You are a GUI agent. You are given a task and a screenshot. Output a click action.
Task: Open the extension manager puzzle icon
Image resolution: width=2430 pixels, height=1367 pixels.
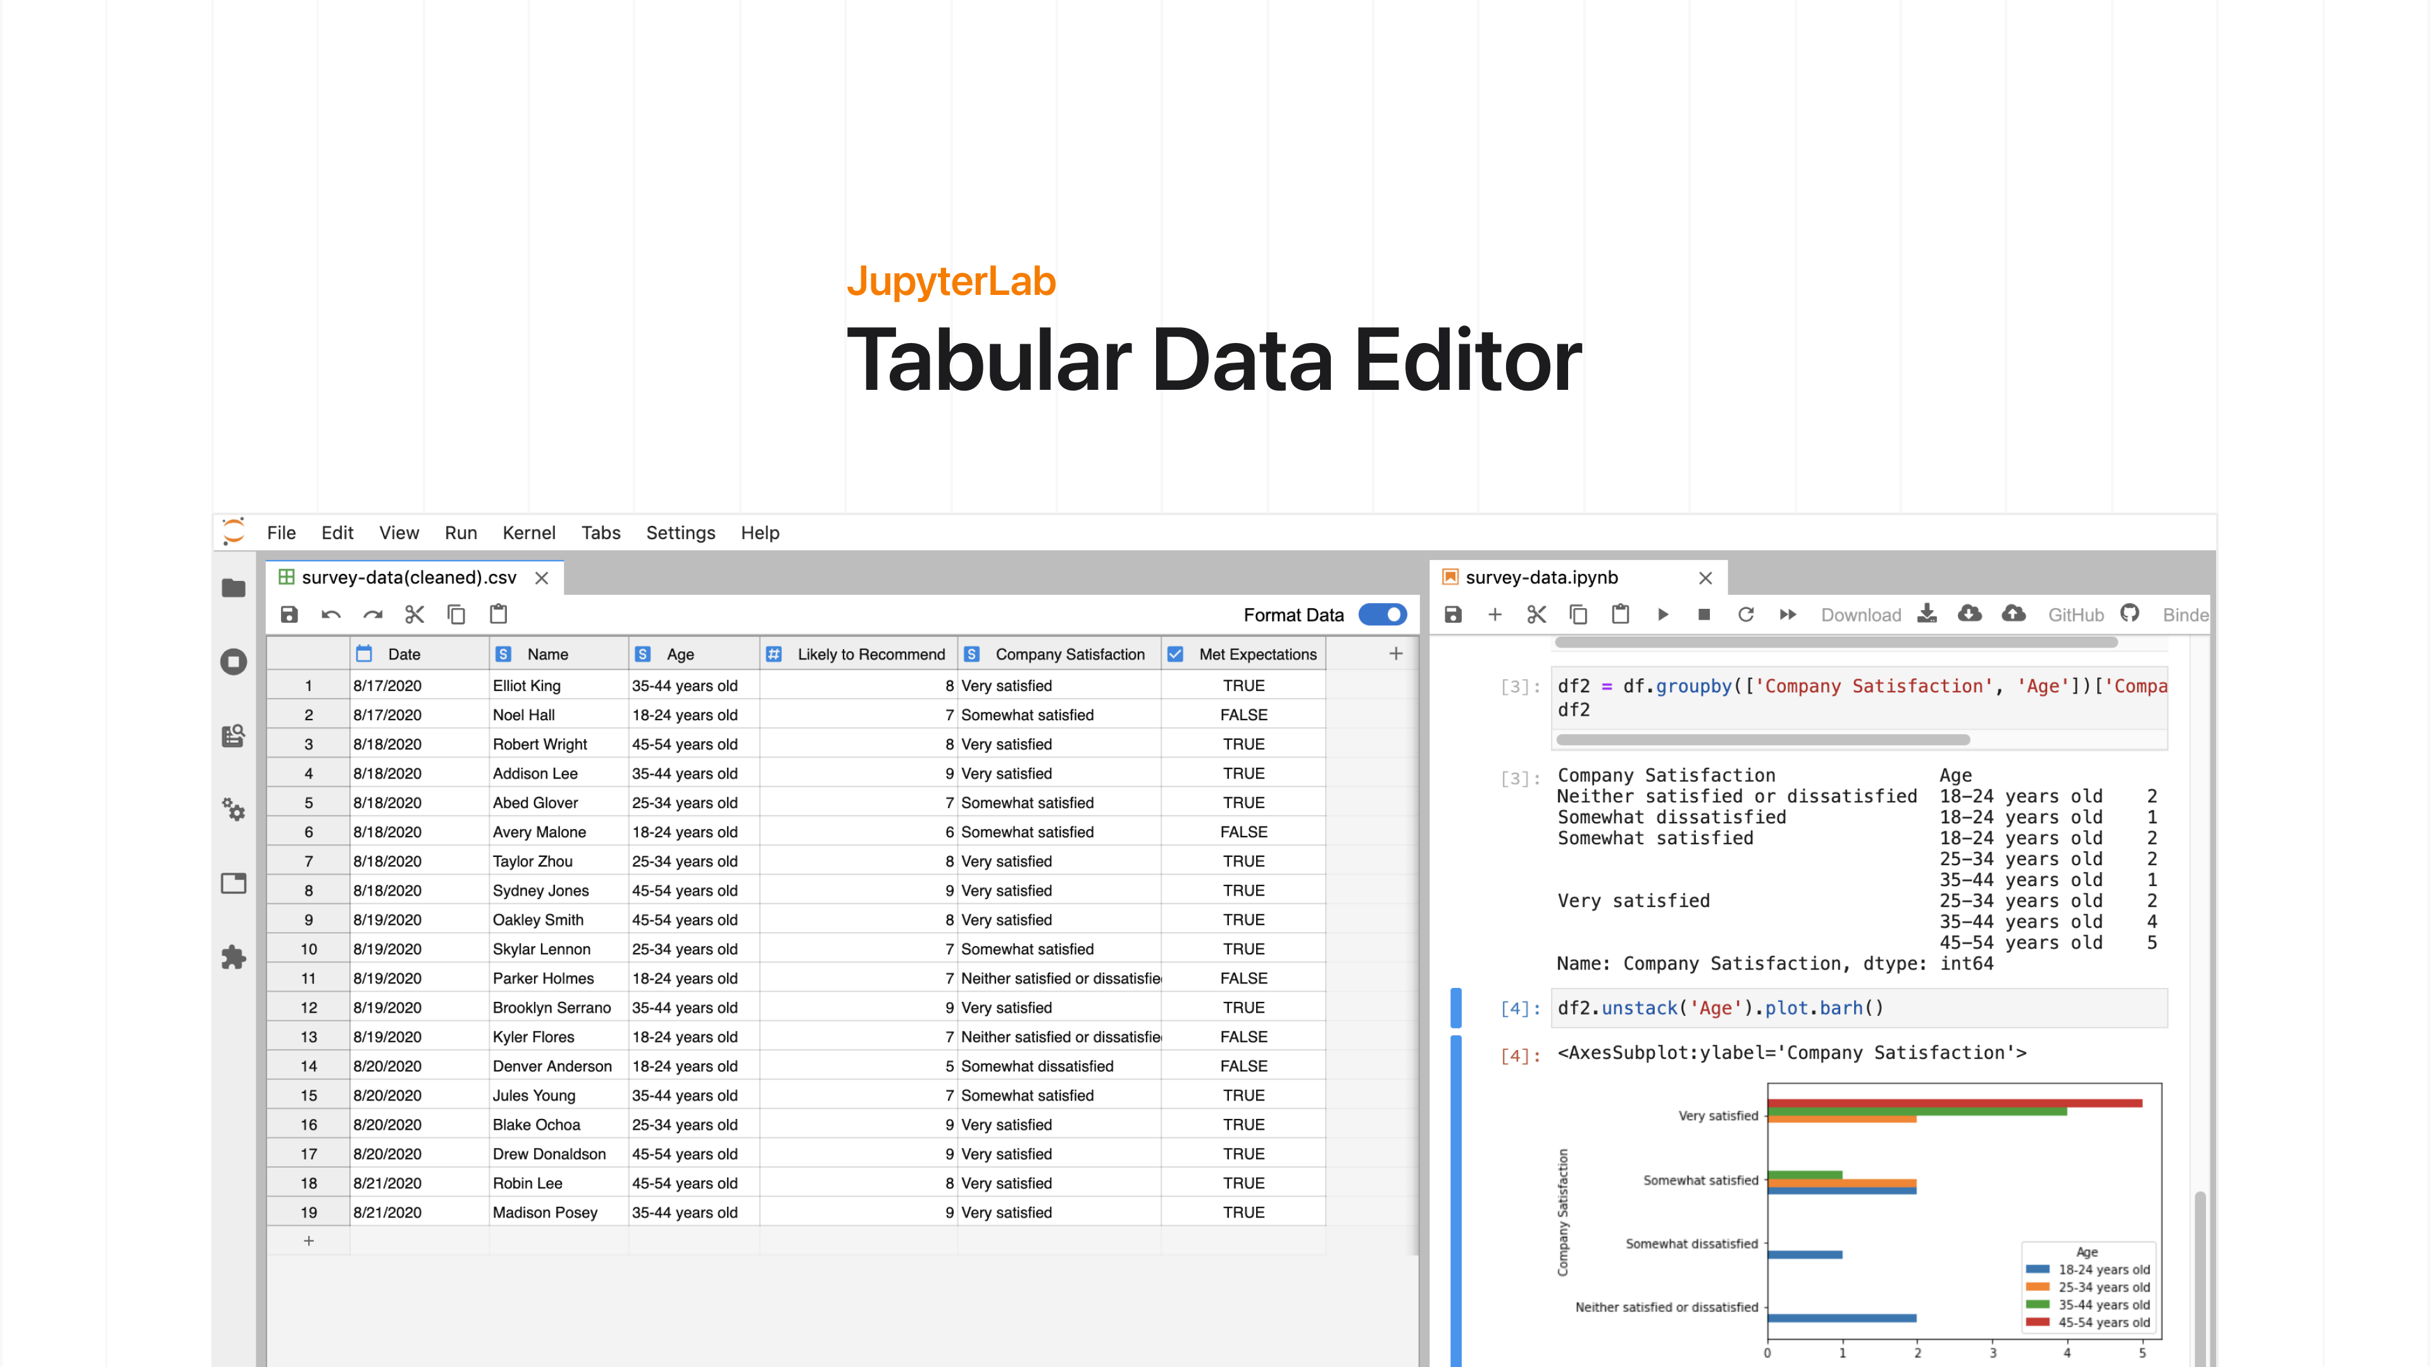point(233,958)
